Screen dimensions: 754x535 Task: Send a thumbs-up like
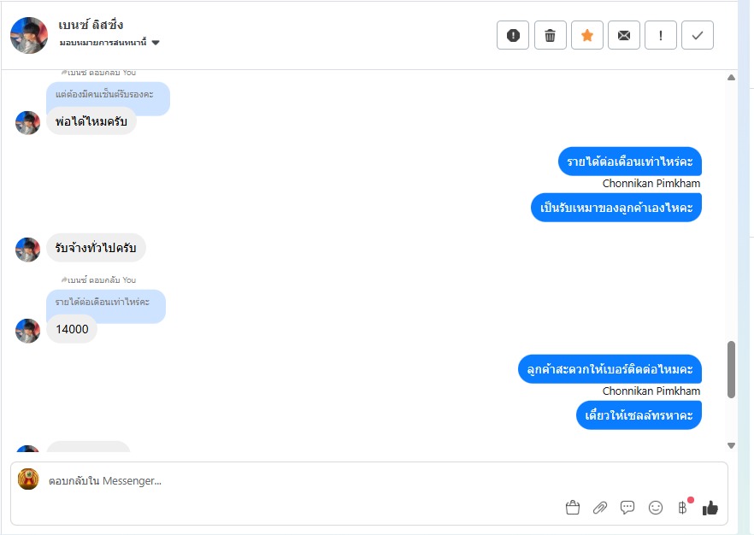click(x=710, y=508)
